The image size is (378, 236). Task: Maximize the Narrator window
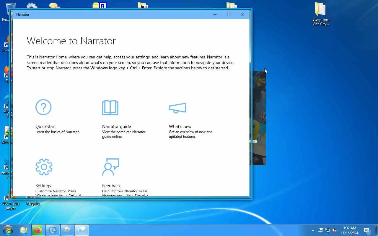229,14
